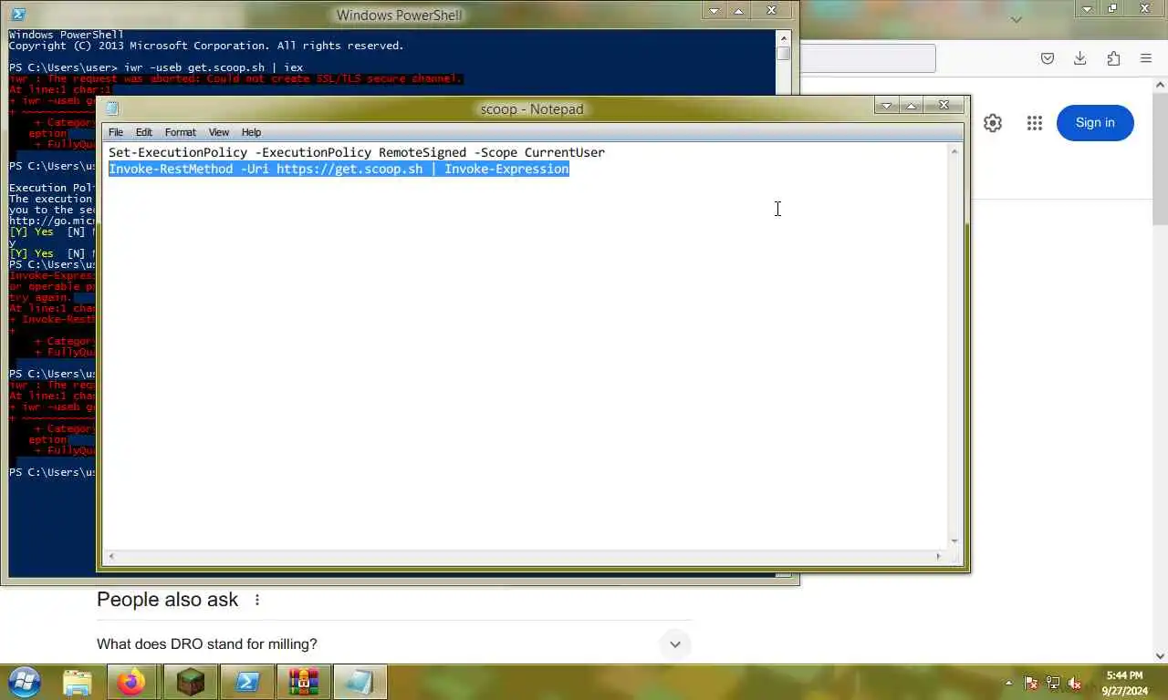Screen dimensions: 1168x700
Task: Click Notepad vertical scrollbar down arrow
Action: [955, 540]
